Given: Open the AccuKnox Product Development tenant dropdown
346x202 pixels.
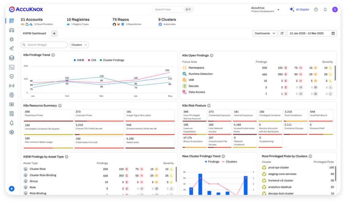Looking at the screenshot, I should point(265,9).
